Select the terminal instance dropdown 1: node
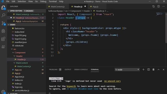 127,70
